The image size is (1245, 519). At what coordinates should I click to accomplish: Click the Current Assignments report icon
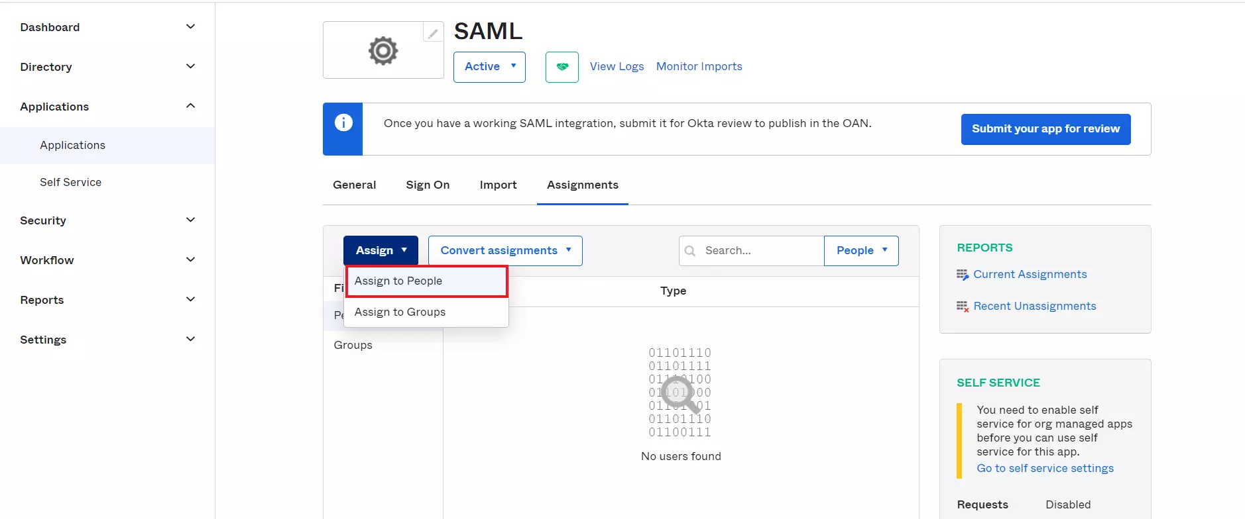pos(963,275)
